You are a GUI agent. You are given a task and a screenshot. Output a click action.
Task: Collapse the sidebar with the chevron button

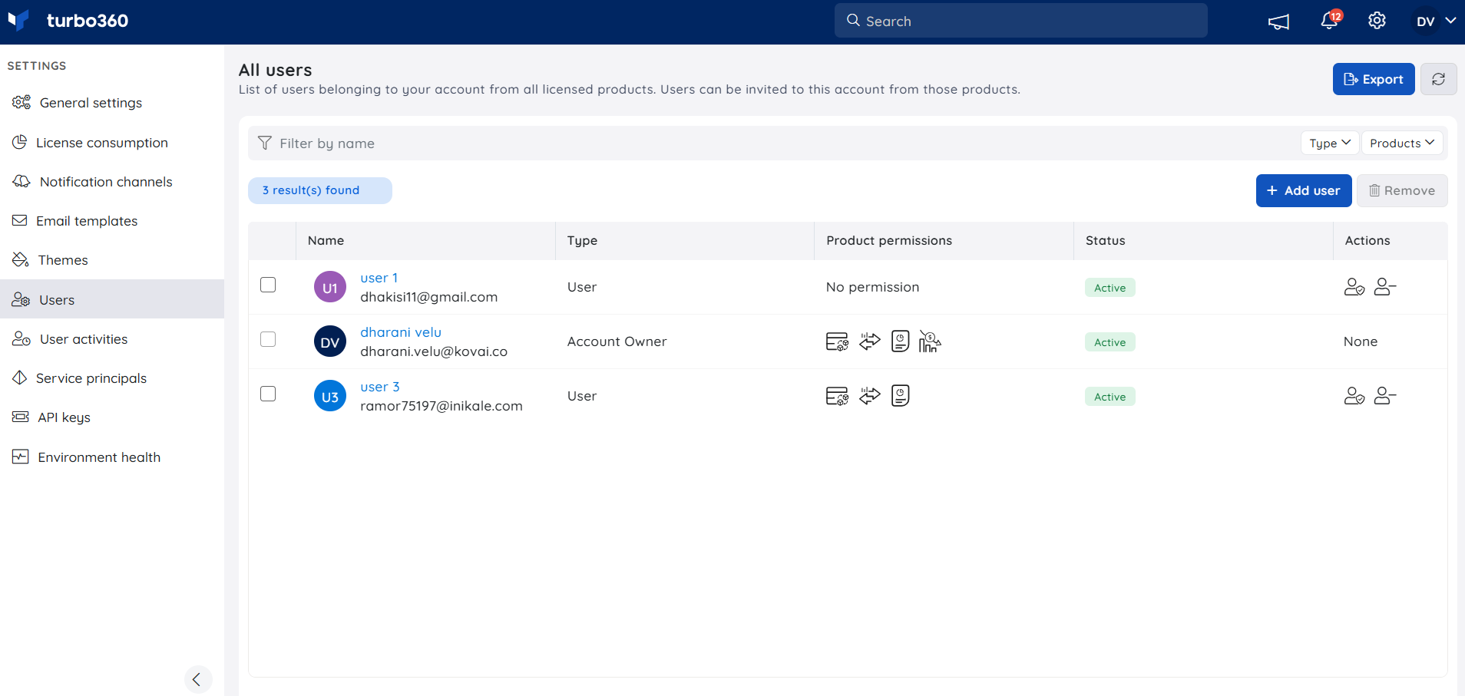(197, 679)
